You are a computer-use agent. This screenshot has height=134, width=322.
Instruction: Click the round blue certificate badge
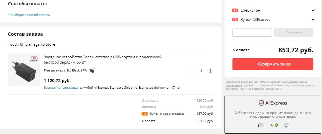coord(286,125)
